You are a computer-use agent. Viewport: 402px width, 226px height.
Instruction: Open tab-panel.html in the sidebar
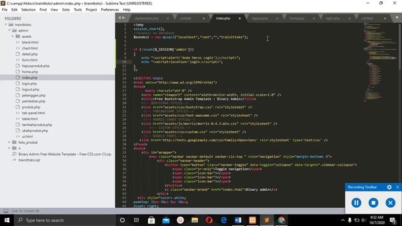click(x=33, y=113)
